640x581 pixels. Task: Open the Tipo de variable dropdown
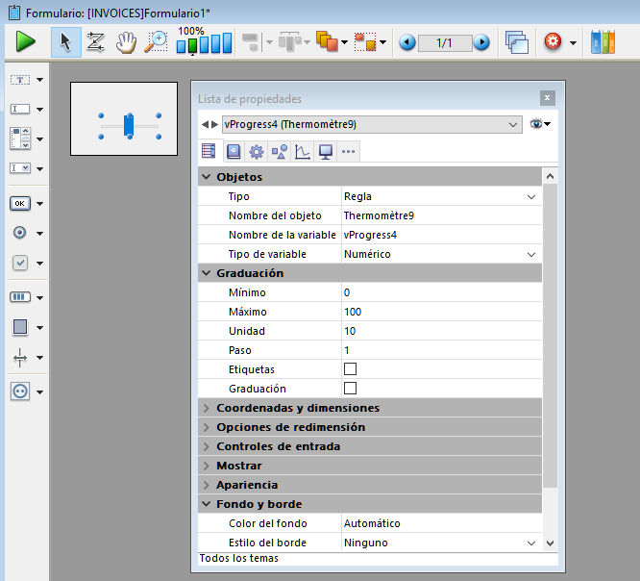pos(531,254)
